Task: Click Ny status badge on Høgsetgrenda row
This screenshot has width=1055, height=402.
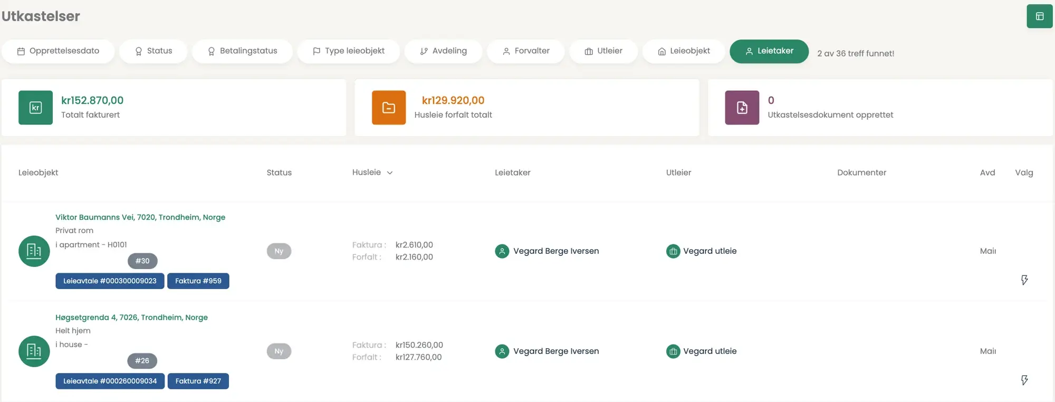Action: tap(279, 351)
